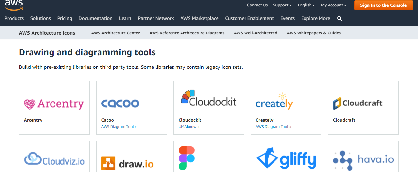This screenshot has width=418, height=172.
Task: Select the Figma logo
Action: pyautogui.click(x=187, y=158)
